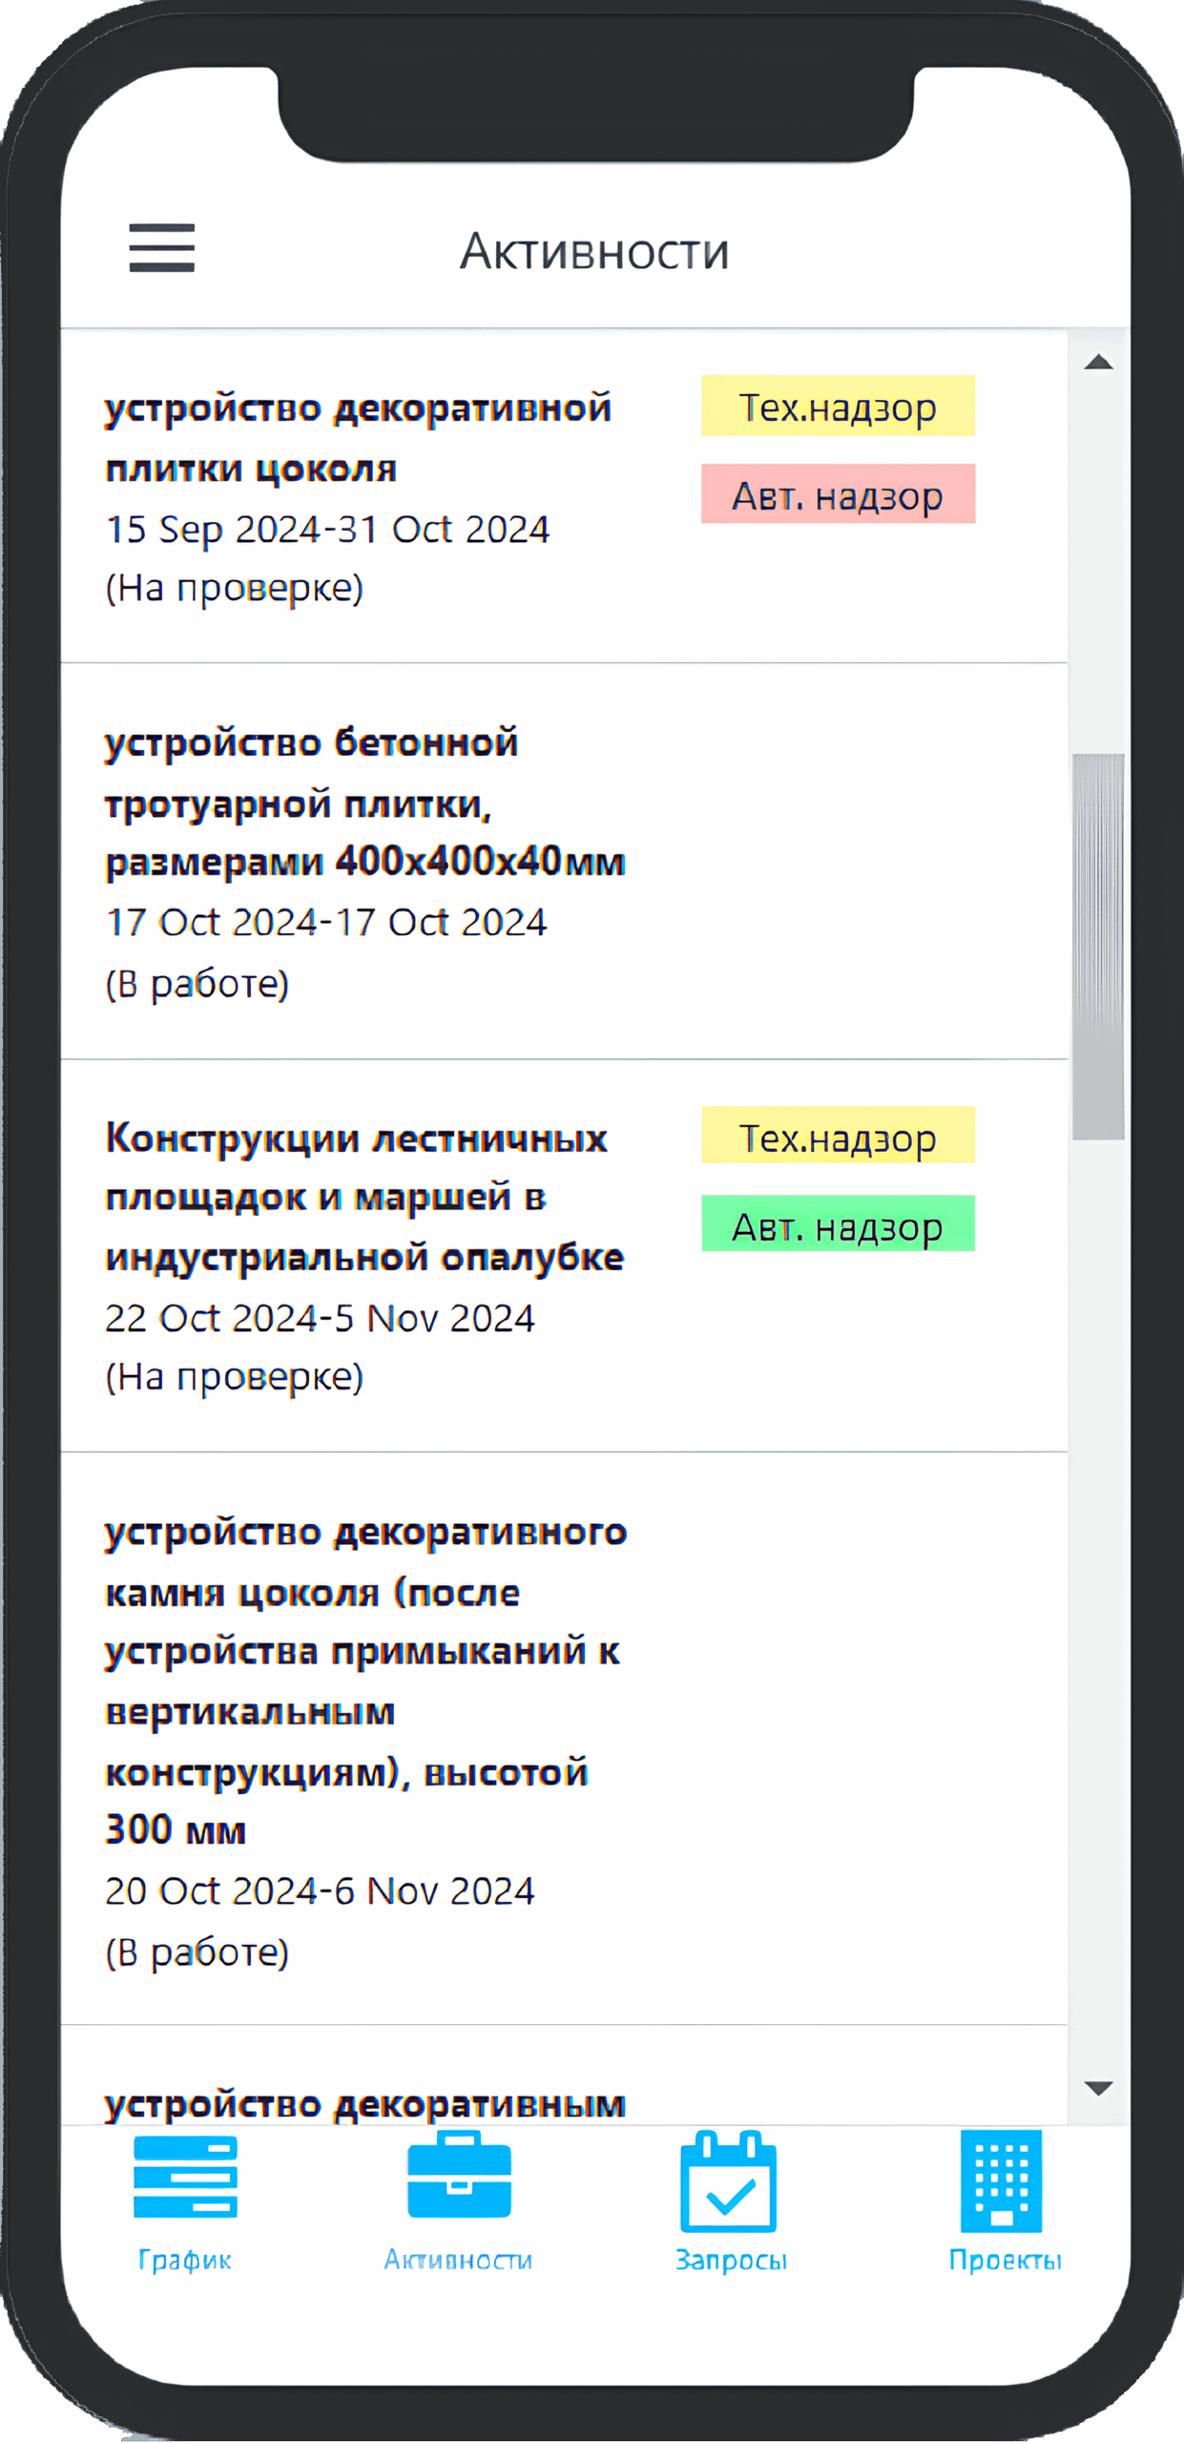Open activity устройство бетонной тротуарной плитки
Screen dimensions: 1184x2443
[564, 862]
